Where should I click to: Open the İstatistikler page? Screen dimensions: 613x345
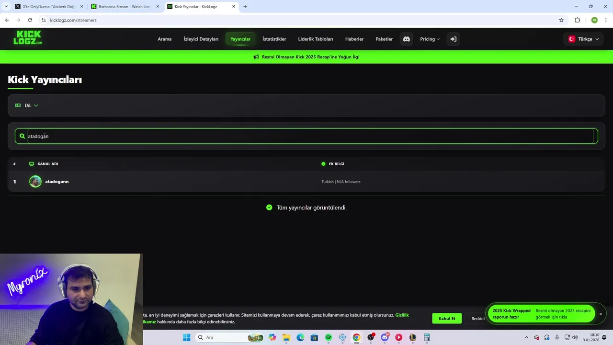pyautogui.click(x=274, y=39)
